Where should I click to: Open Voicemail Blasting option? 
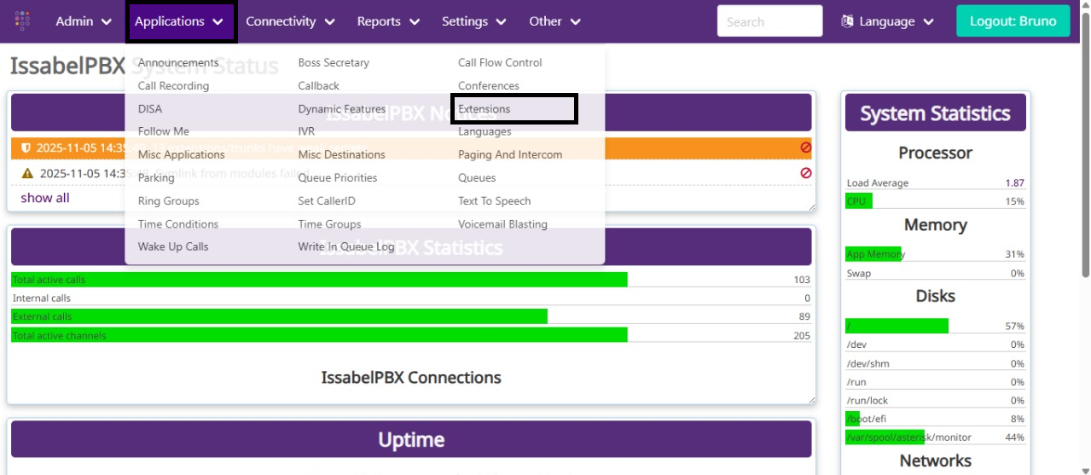point(502,224)
